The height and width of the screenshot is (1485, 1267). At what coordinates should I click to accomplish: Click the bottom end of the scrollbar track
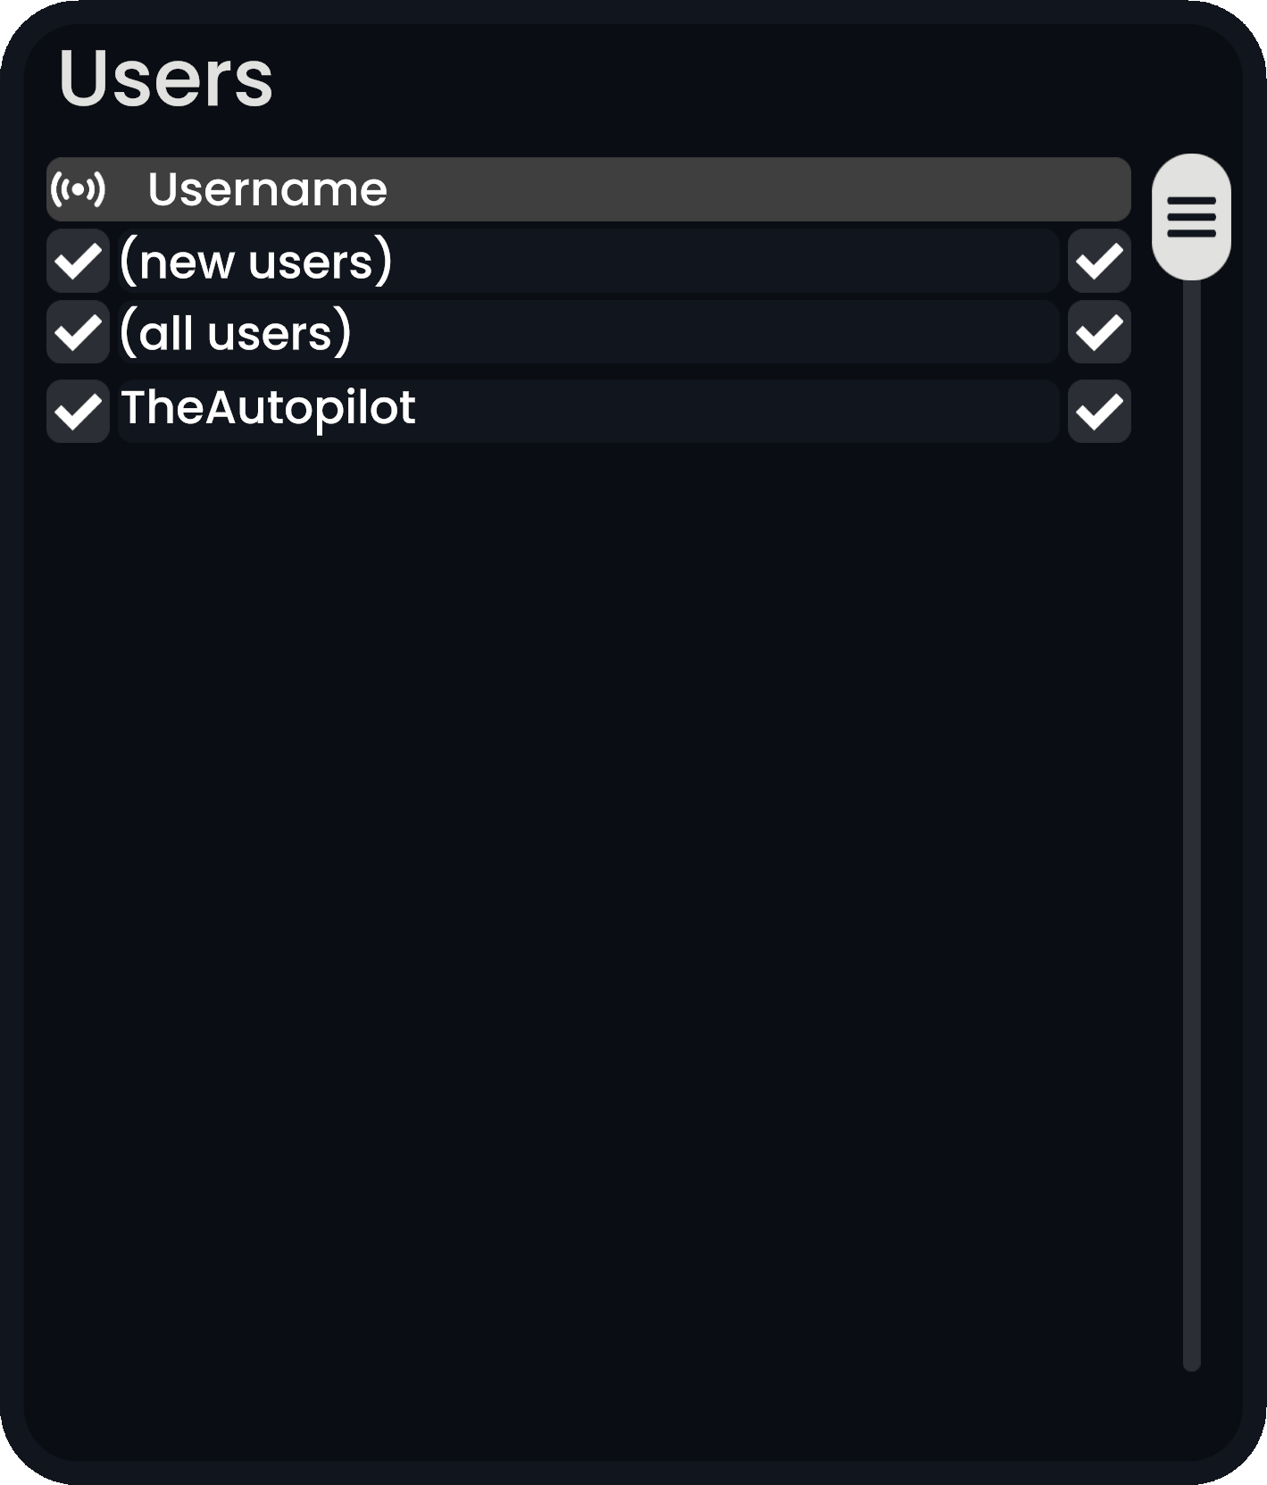[1191, 1362]
